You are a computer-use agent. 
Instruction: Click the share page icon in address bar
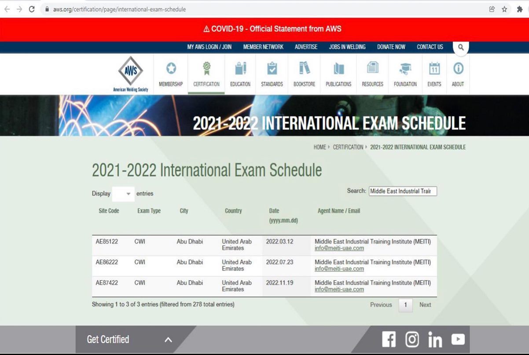pyautogui.click(x=492, y=9)
